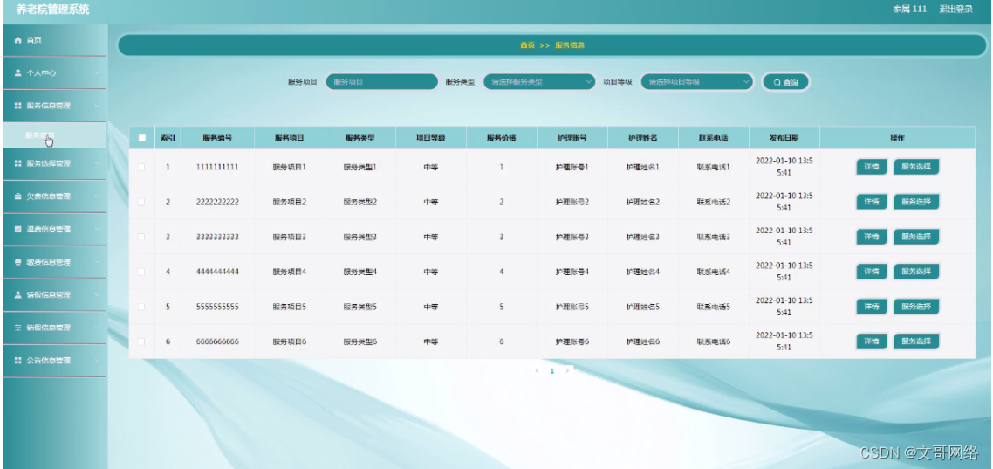This screenshot has height=469, width=993.
Task: Open the 项目等级 dropdown filter
Action: click(696, 82)
